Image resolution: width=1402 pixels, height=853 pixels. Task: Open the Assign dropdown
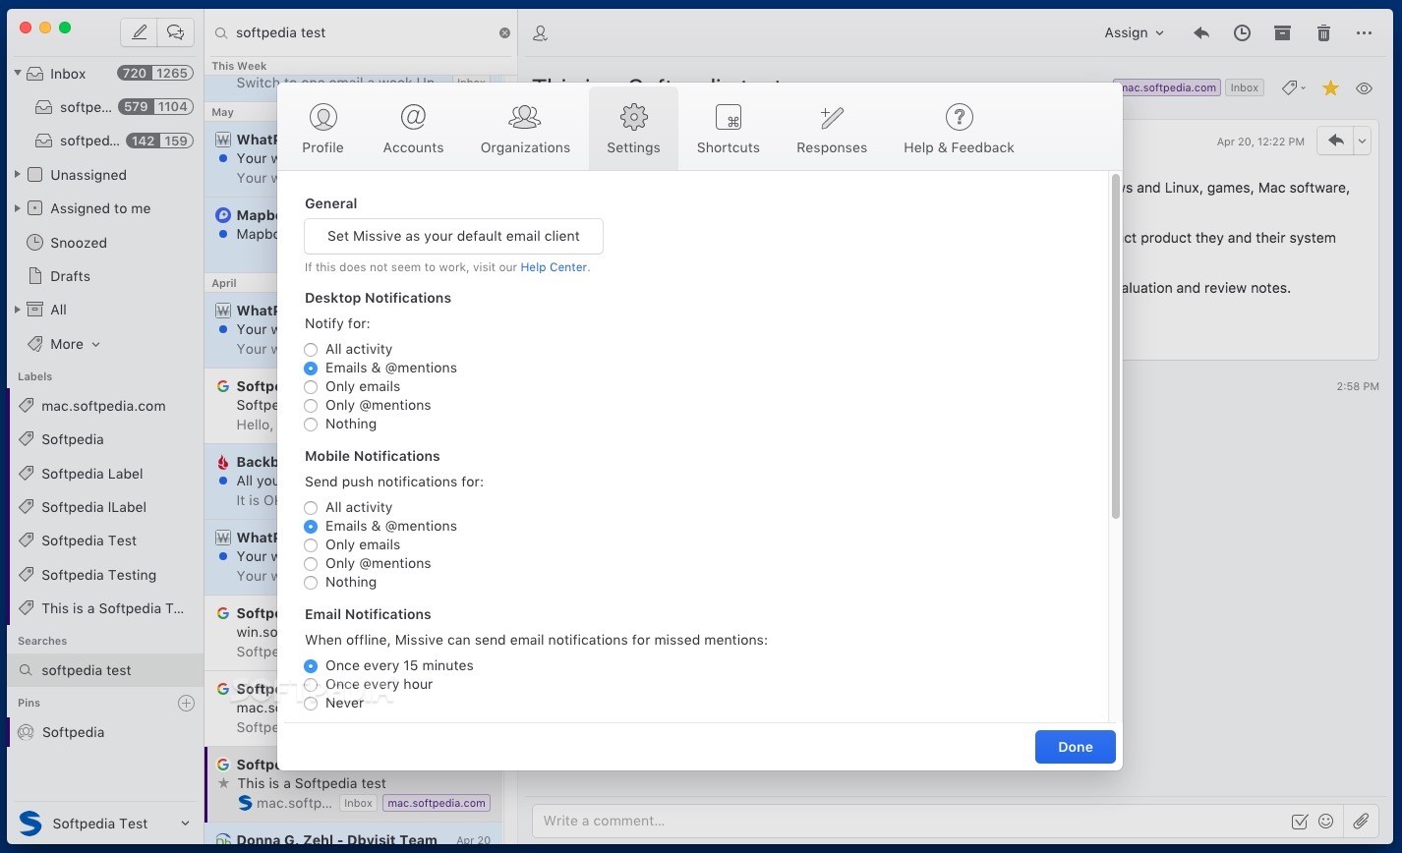[x=1134, y=32]
